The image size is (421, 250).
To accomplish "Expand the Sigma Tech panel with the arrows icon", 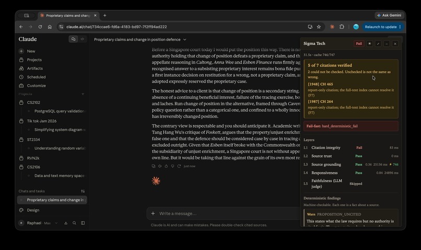I will tap(378, 44).
